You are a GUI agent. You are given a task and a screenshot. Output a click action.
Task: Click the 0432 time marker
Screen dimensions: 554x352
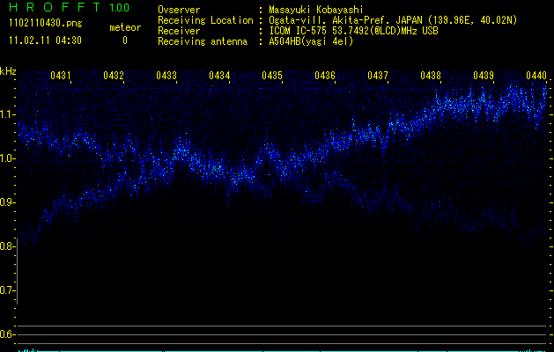[x=114, y=76]
